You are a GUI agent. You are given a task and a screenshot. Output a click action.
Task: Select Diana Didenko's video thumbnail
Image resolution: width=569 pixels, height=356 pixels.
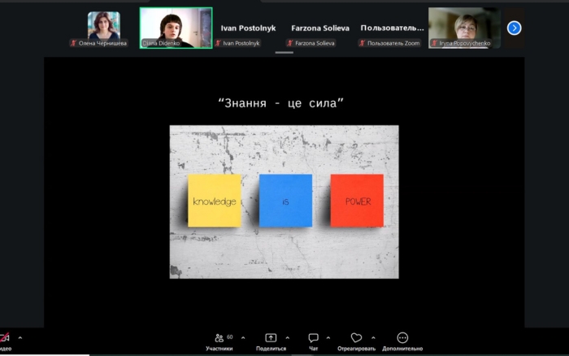click(x=176, y=28)
